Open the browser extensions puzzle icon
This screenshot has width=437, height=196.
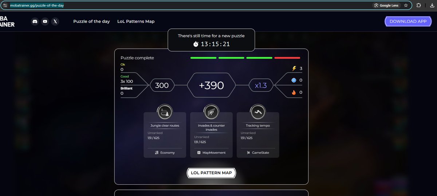[x=418, y=5]
